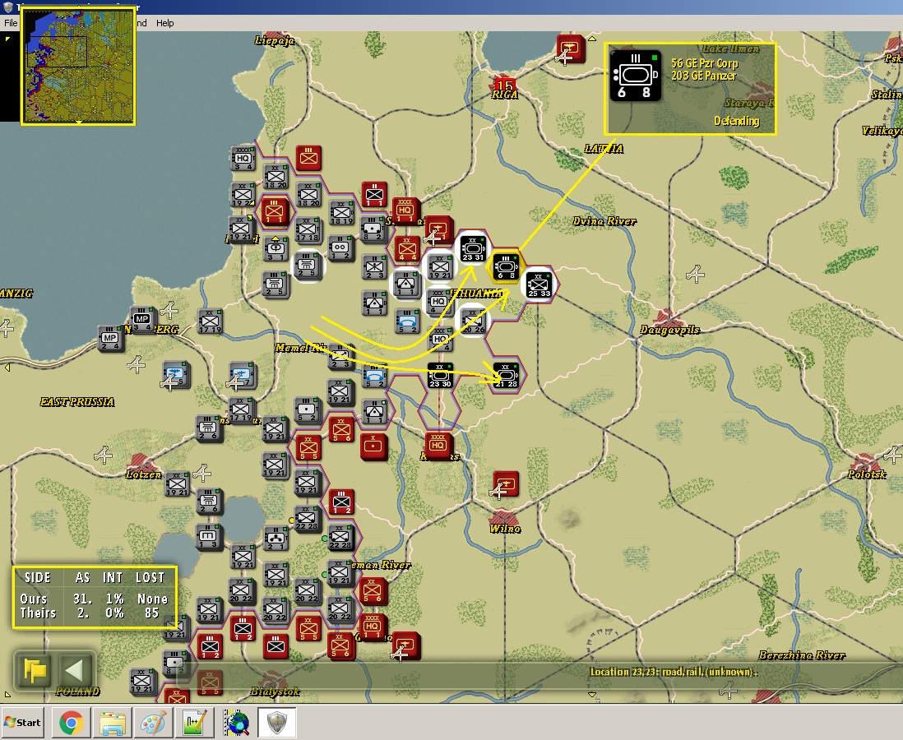Select the Soviet 4-4 infantry division
The width and height of the screenshot is (903, 740).
[x=407, y=249]
